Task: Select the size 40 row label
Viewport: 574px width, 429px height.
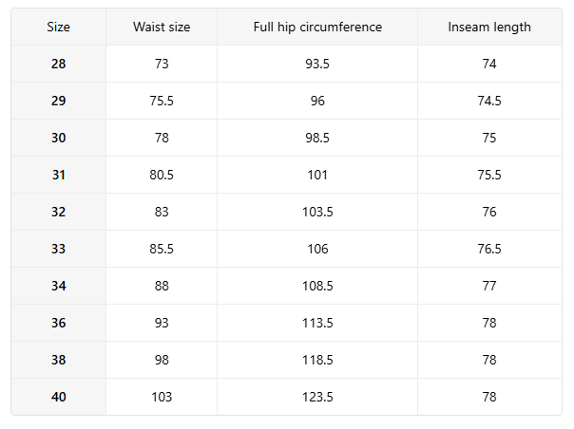Action: (x=59, y=397)
